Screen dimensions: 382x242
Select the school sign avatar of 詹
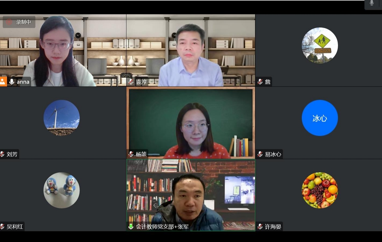pyautogui.click(x=320, y=46)
